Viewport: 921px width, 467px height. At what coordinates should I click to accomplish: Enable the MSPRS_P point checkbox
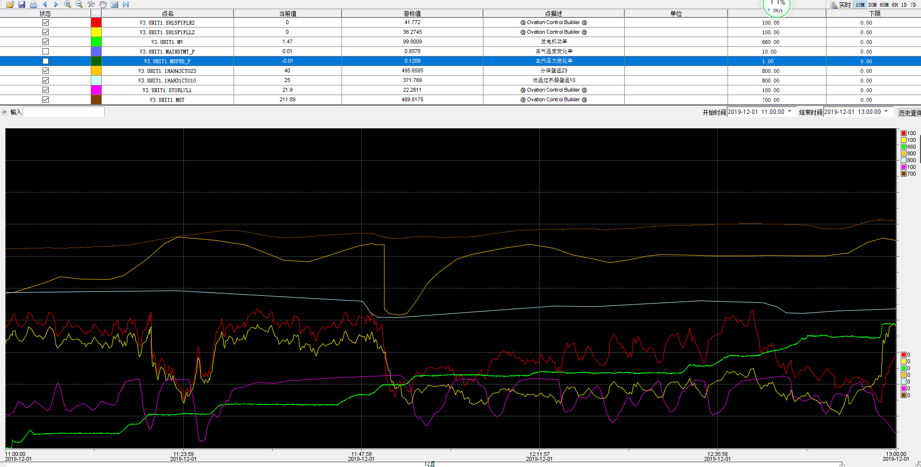(45, 61)
